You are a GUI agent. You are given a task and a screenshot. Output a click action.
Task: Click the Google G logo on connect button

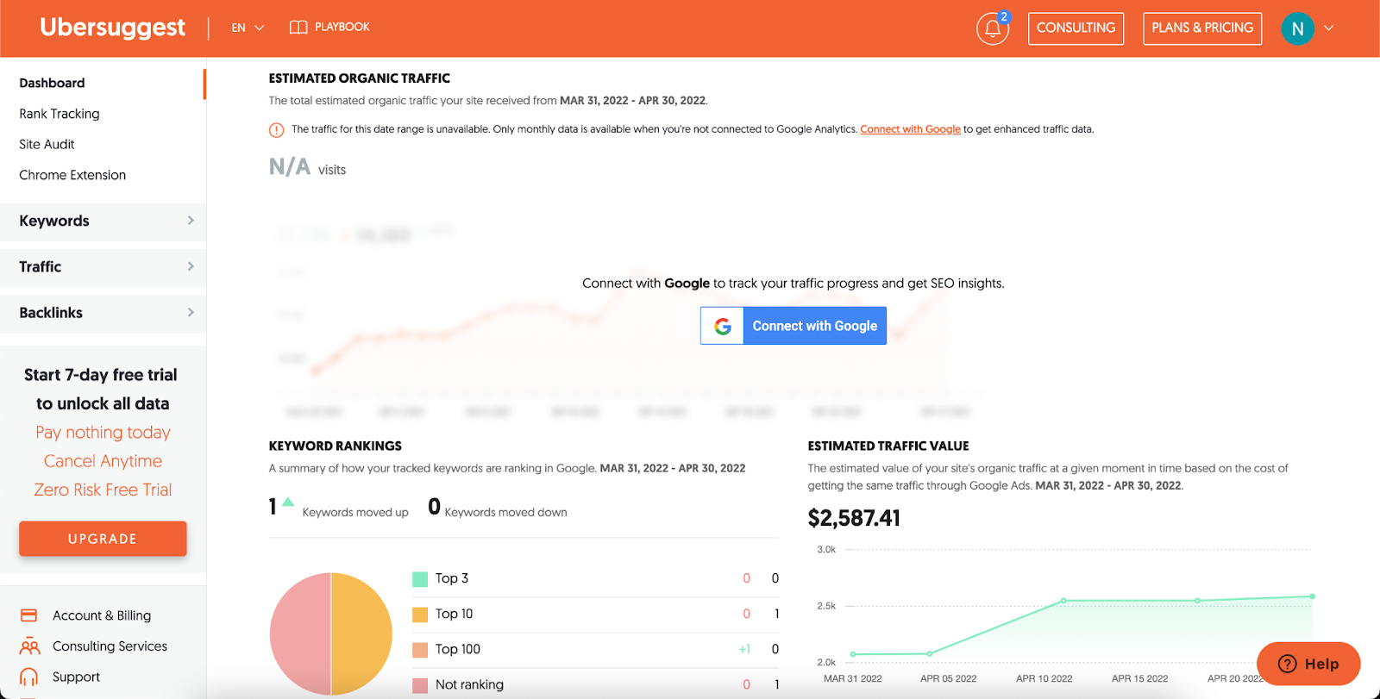(x=723, y=326)
